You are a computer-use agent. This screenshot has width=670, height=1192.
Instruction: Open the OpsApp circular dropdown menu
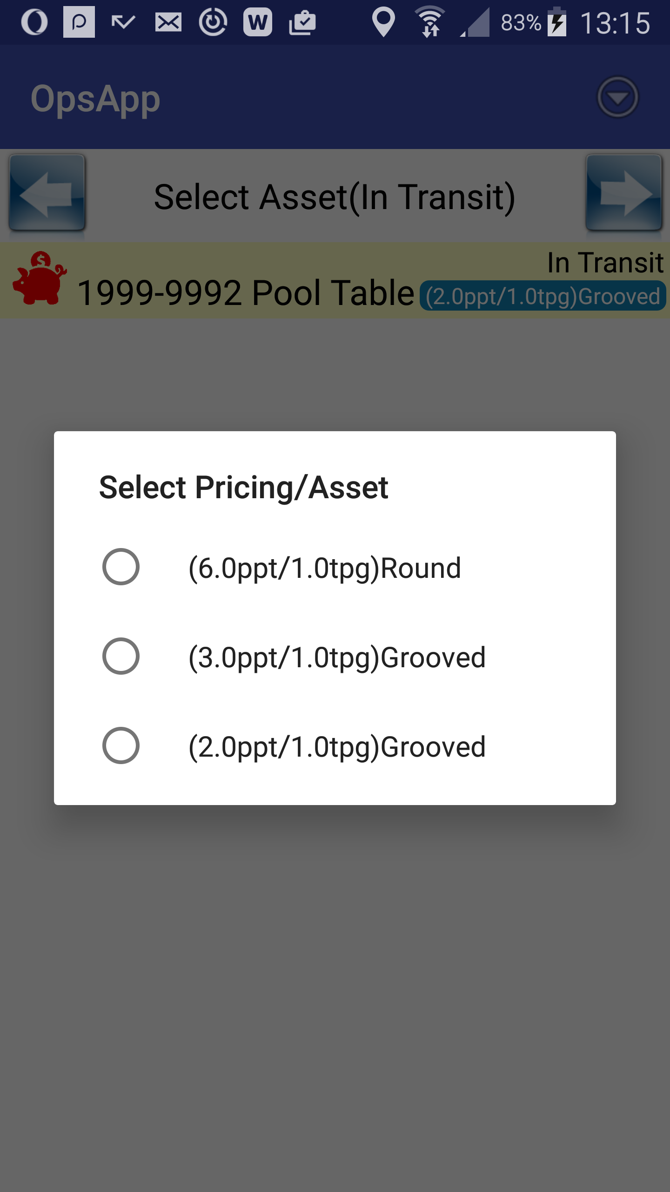617,97
